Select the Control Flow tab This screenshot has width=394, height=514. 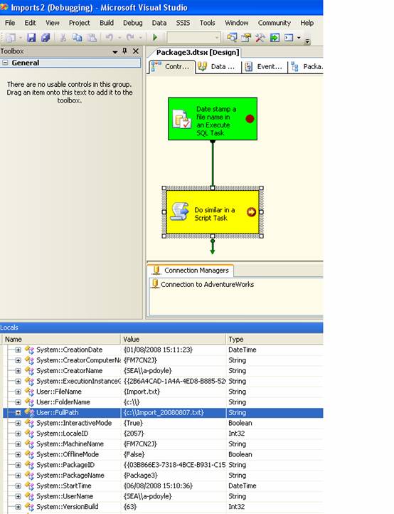pyautogui.click(x=172, y=66)
